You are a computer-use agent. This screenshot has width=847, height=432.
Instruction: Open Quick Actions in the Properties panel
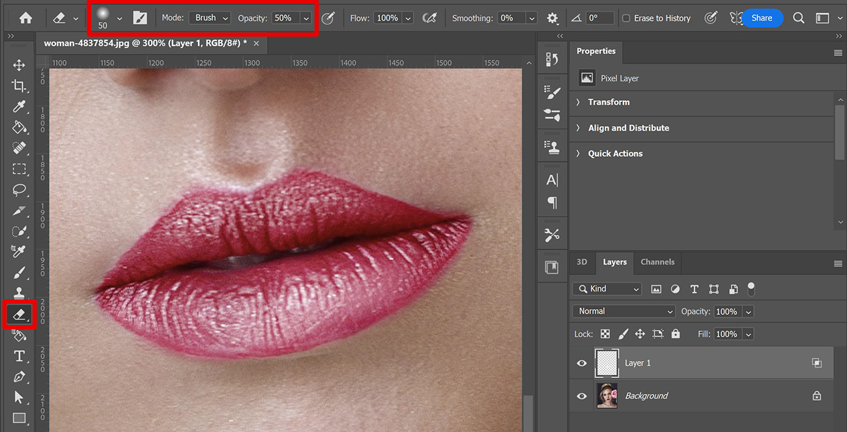615,153
